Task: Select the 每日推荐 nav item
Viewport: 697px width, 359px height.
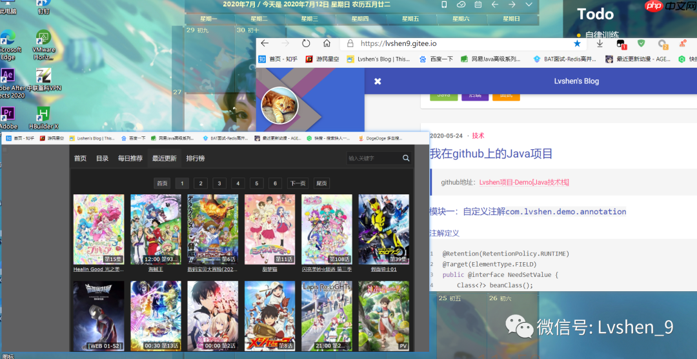Action: click(130, 158)
